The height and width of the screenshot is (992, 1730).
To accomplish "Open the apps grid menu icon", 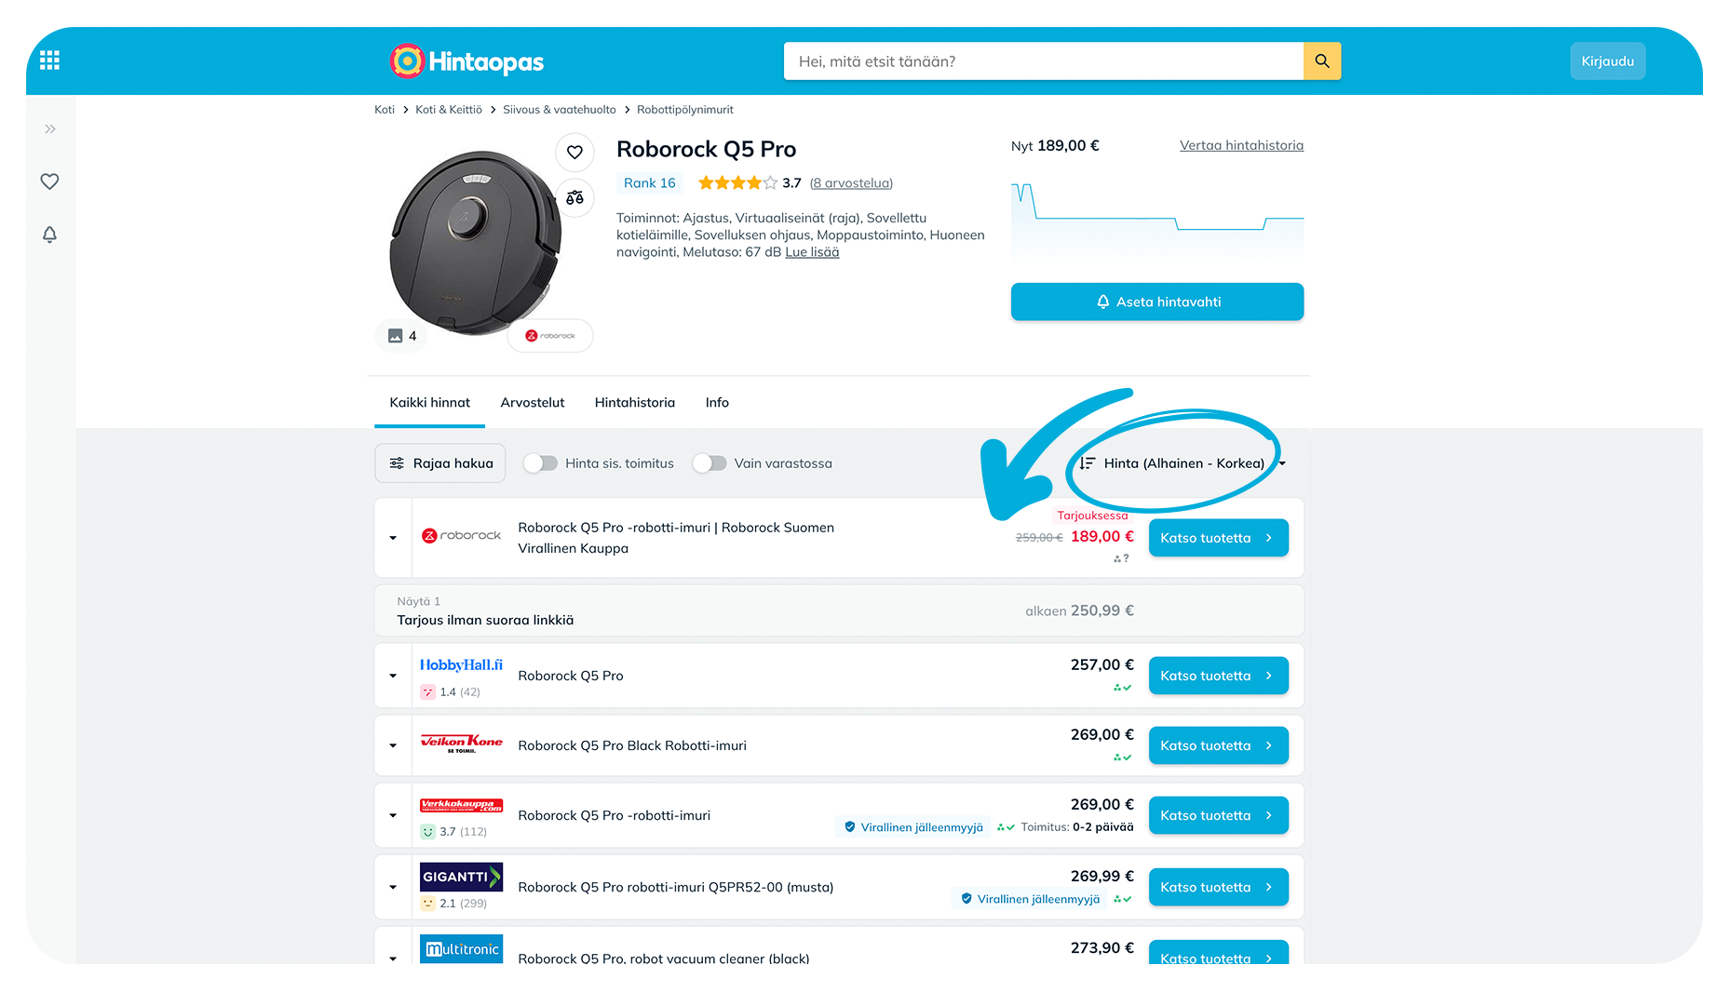I will pyautogui.click(x=49, y=60).
